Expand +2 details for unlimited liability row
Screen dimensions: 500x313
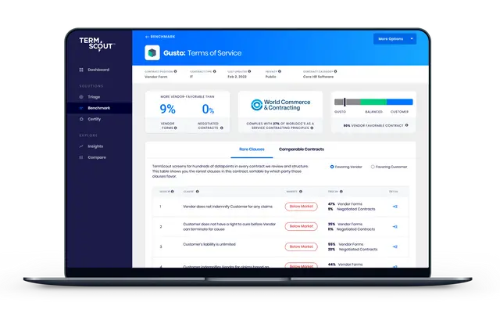[x=395, y=247]
